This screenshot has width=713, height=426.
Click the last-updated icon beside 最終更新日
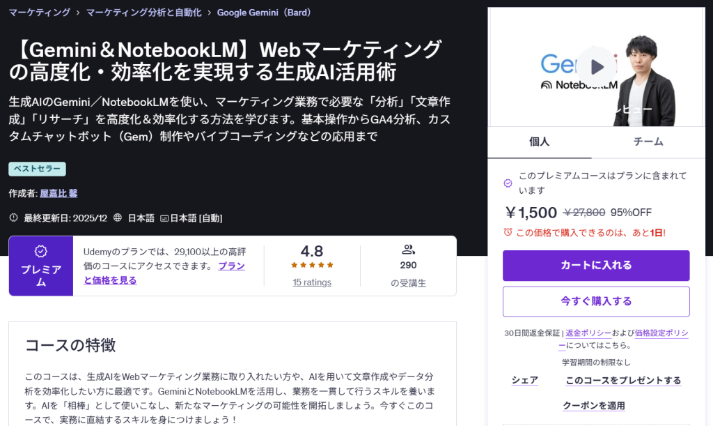tap(14, 218)
